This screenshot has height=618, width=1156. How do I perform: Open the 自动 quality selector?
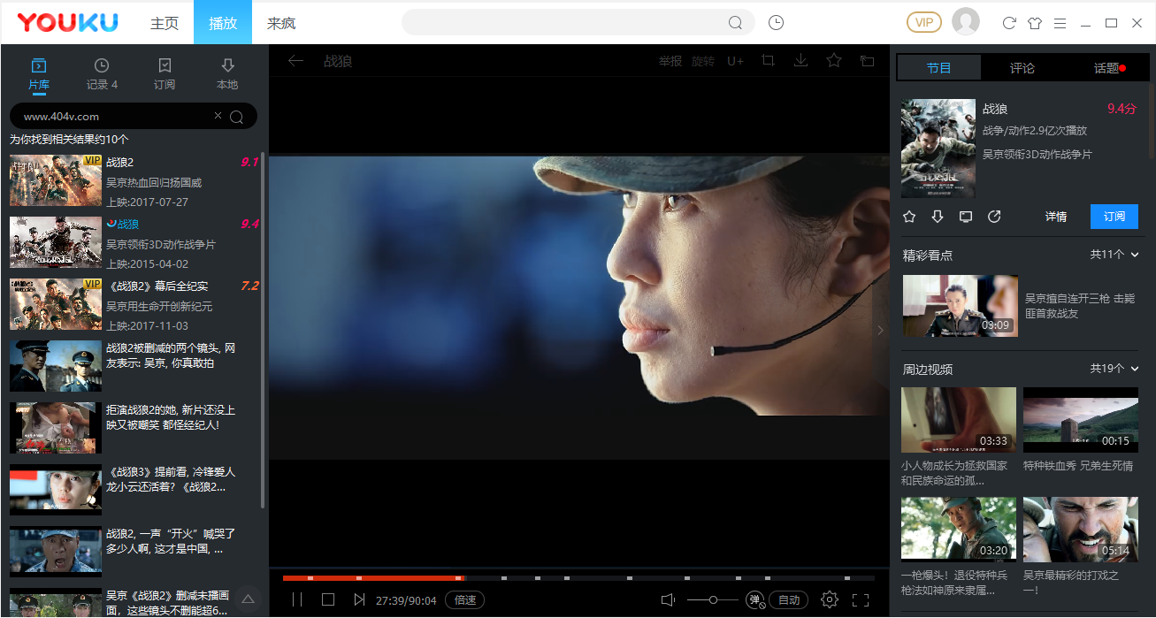(788, 600)
